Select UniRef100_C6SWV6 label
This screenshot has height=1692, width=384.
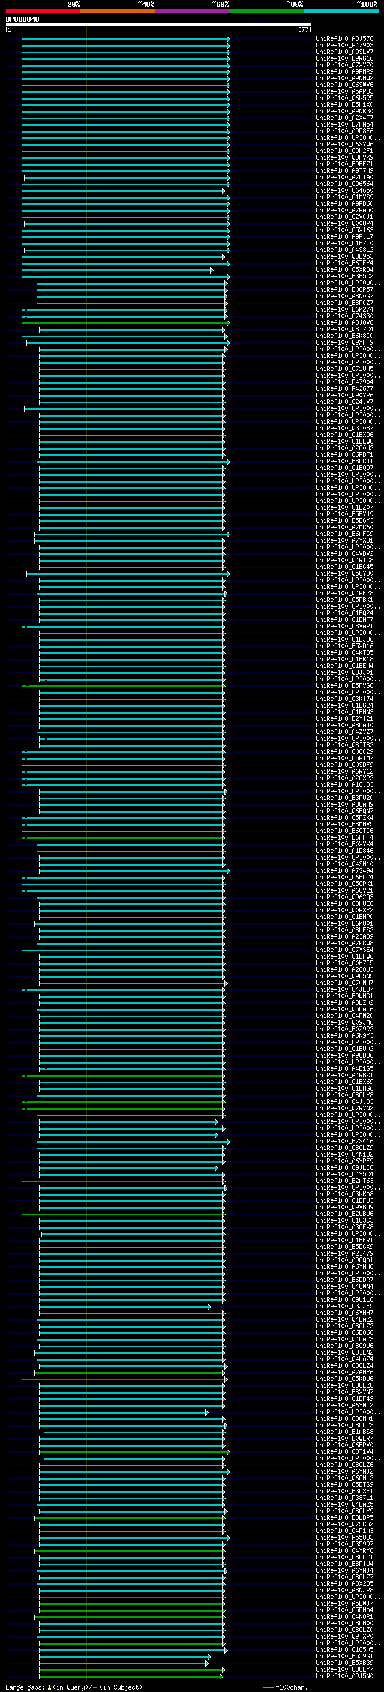click(x=344, y=85)
